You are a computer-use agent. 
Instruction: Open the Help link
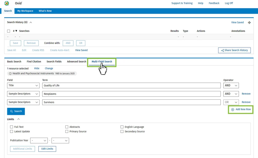point(201,3)
